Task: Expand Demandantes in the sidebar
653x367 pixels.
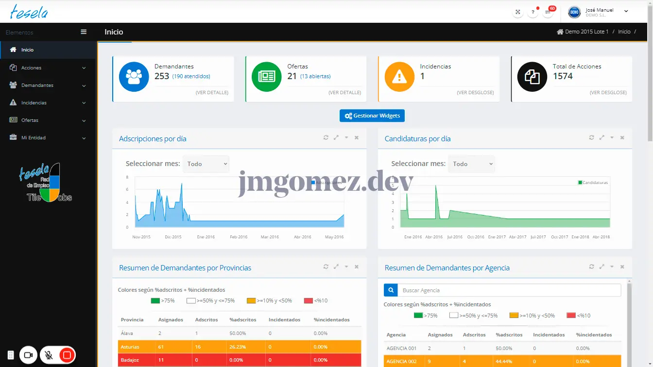Action: (48, 85)
